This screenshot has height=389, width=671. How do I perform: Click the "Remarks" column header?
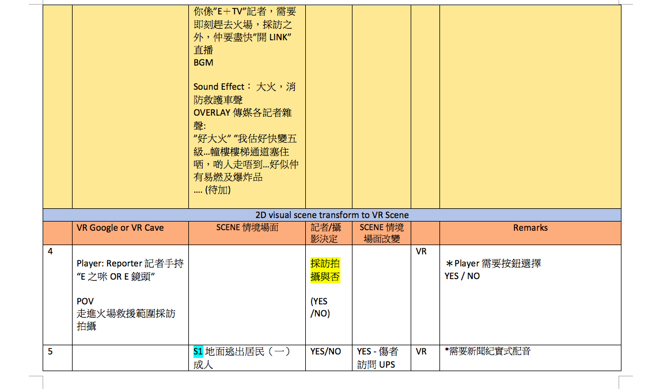click(x=530, y=228)
